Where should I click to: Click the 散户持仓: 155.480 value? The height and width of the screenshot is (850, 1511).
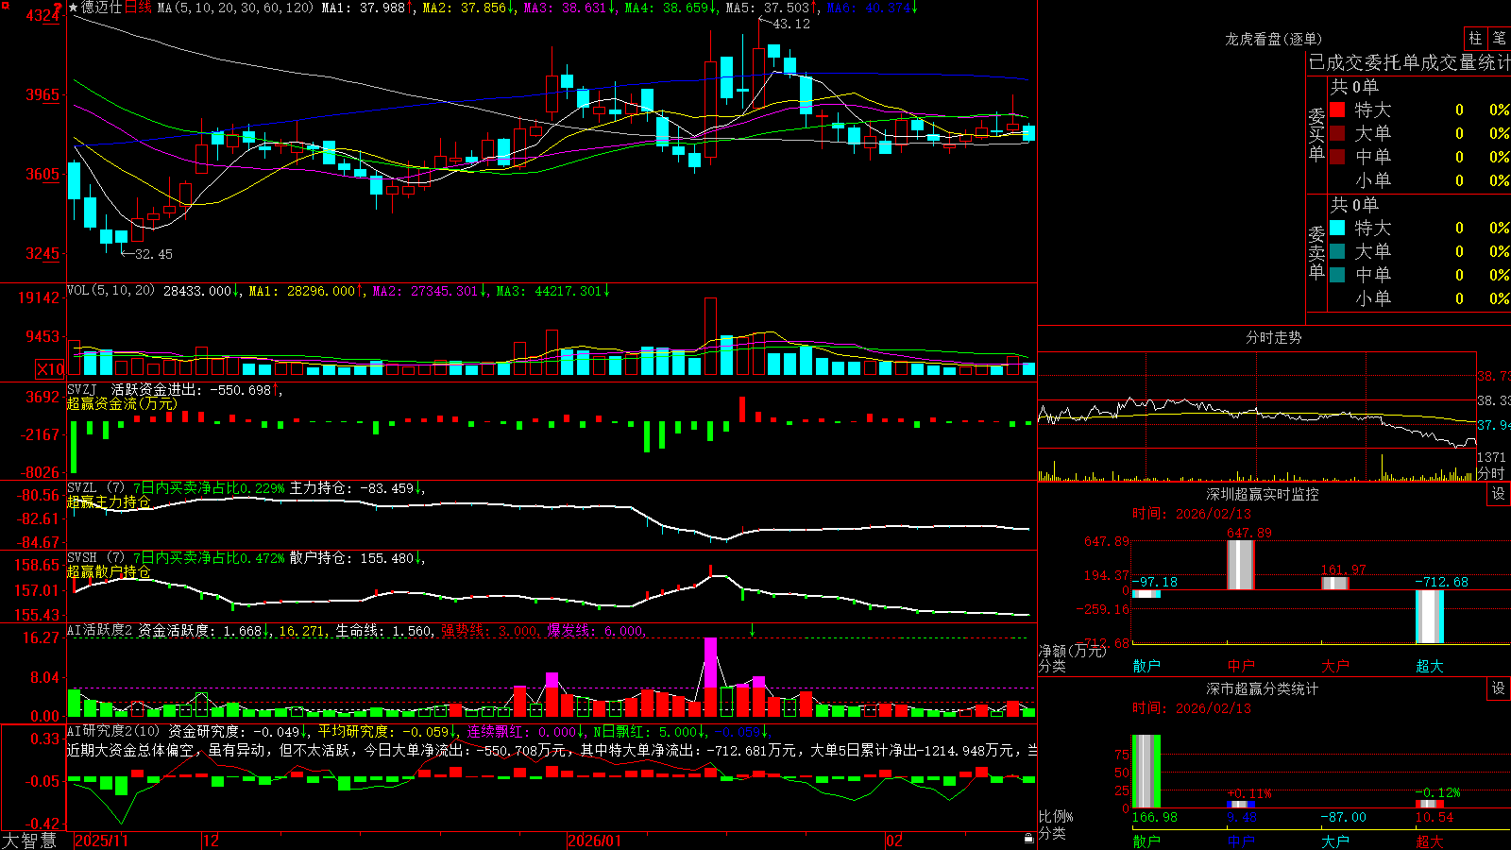(352, 558)
